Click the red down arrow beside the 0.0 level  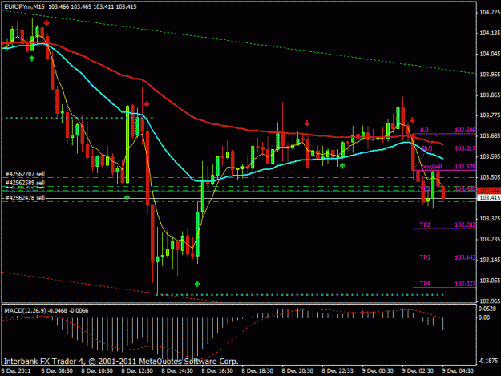pos(413,120)
